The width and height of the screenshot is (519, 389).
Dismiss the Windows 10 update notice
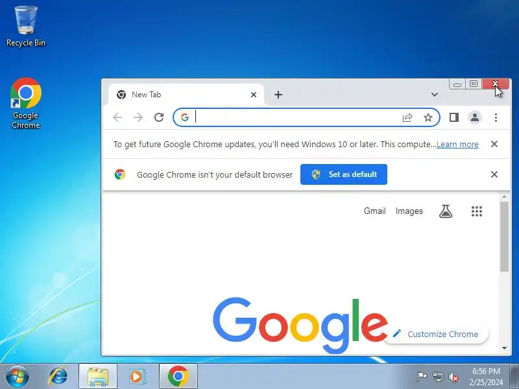pos(494,144)
